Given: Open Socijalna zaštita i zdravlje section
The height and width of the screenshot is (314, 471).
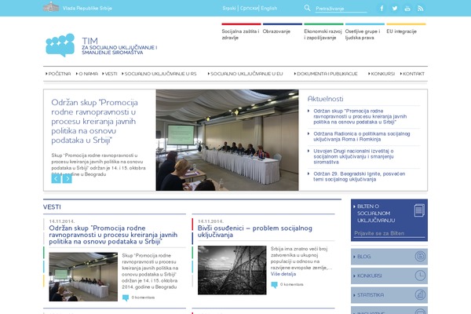Looking at the screenshot, I should click(241, 35).
